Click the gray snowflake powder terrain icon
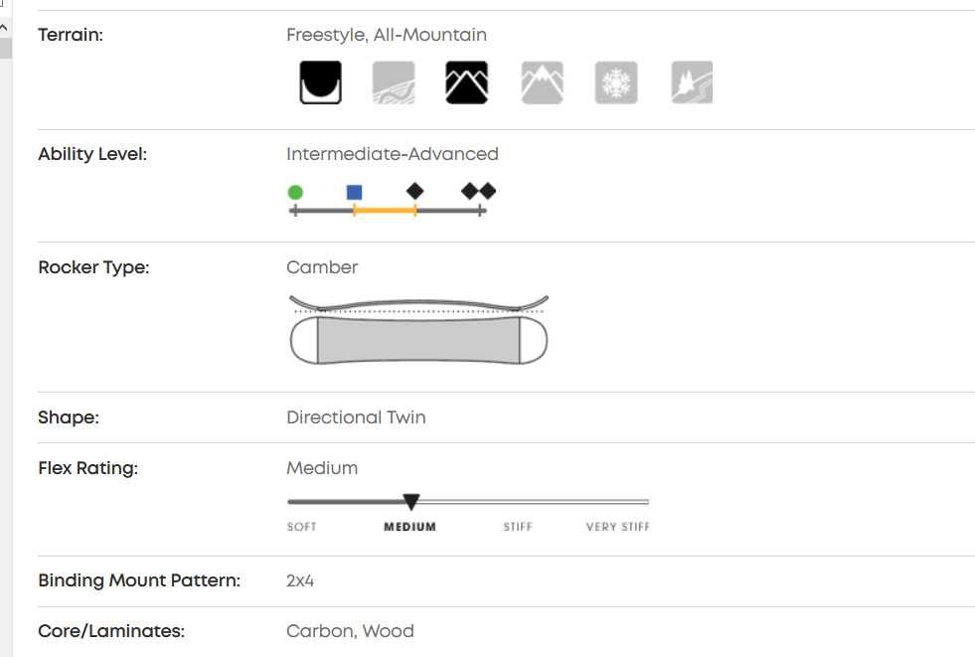 coord(616,82)
